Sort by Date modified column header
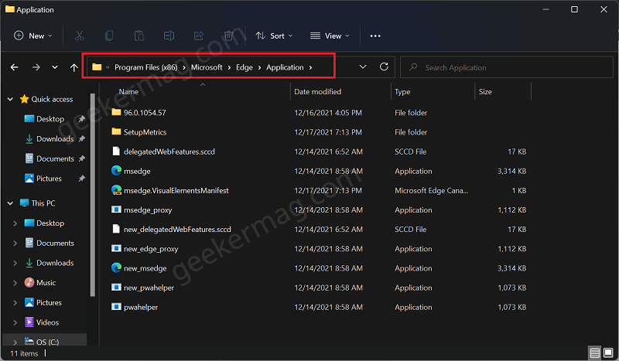This screenshot has width=619, height=361. [x=317, y=91]
